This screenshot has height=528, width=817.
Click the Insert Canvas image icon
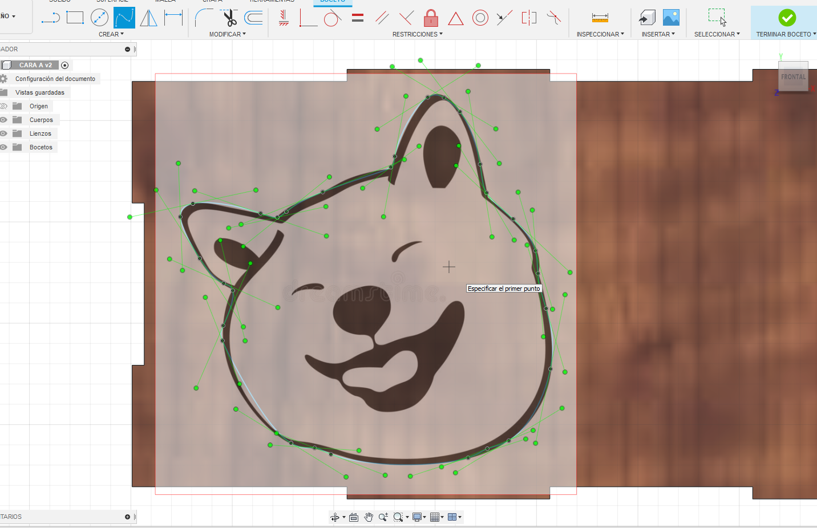[671, 18]
